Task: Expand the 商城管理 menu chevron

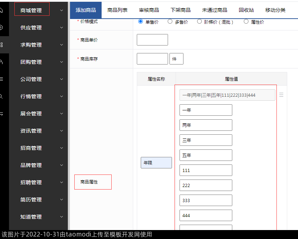Action: pyautogui.click(x=61, y=10)
